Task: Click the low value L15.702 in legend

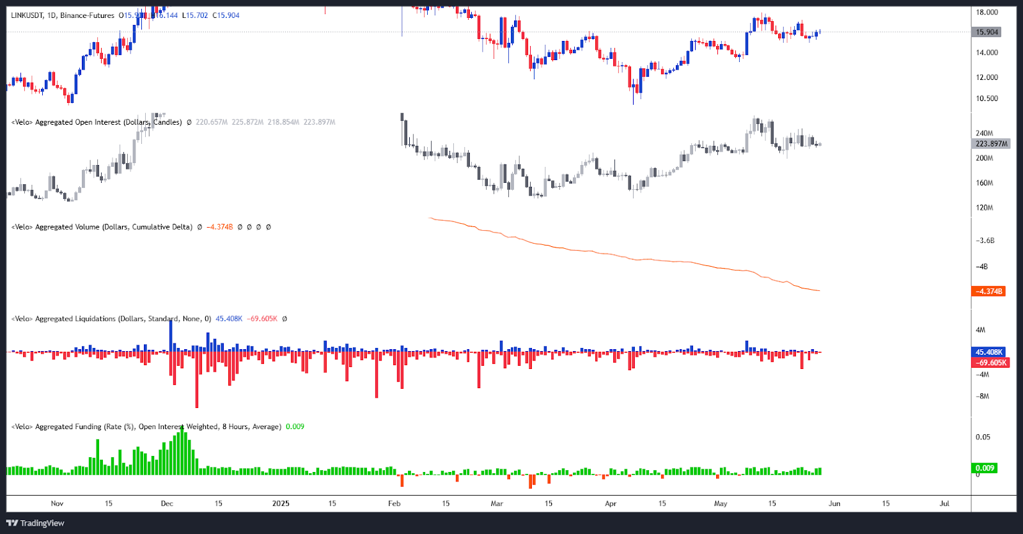Action: 195,15
